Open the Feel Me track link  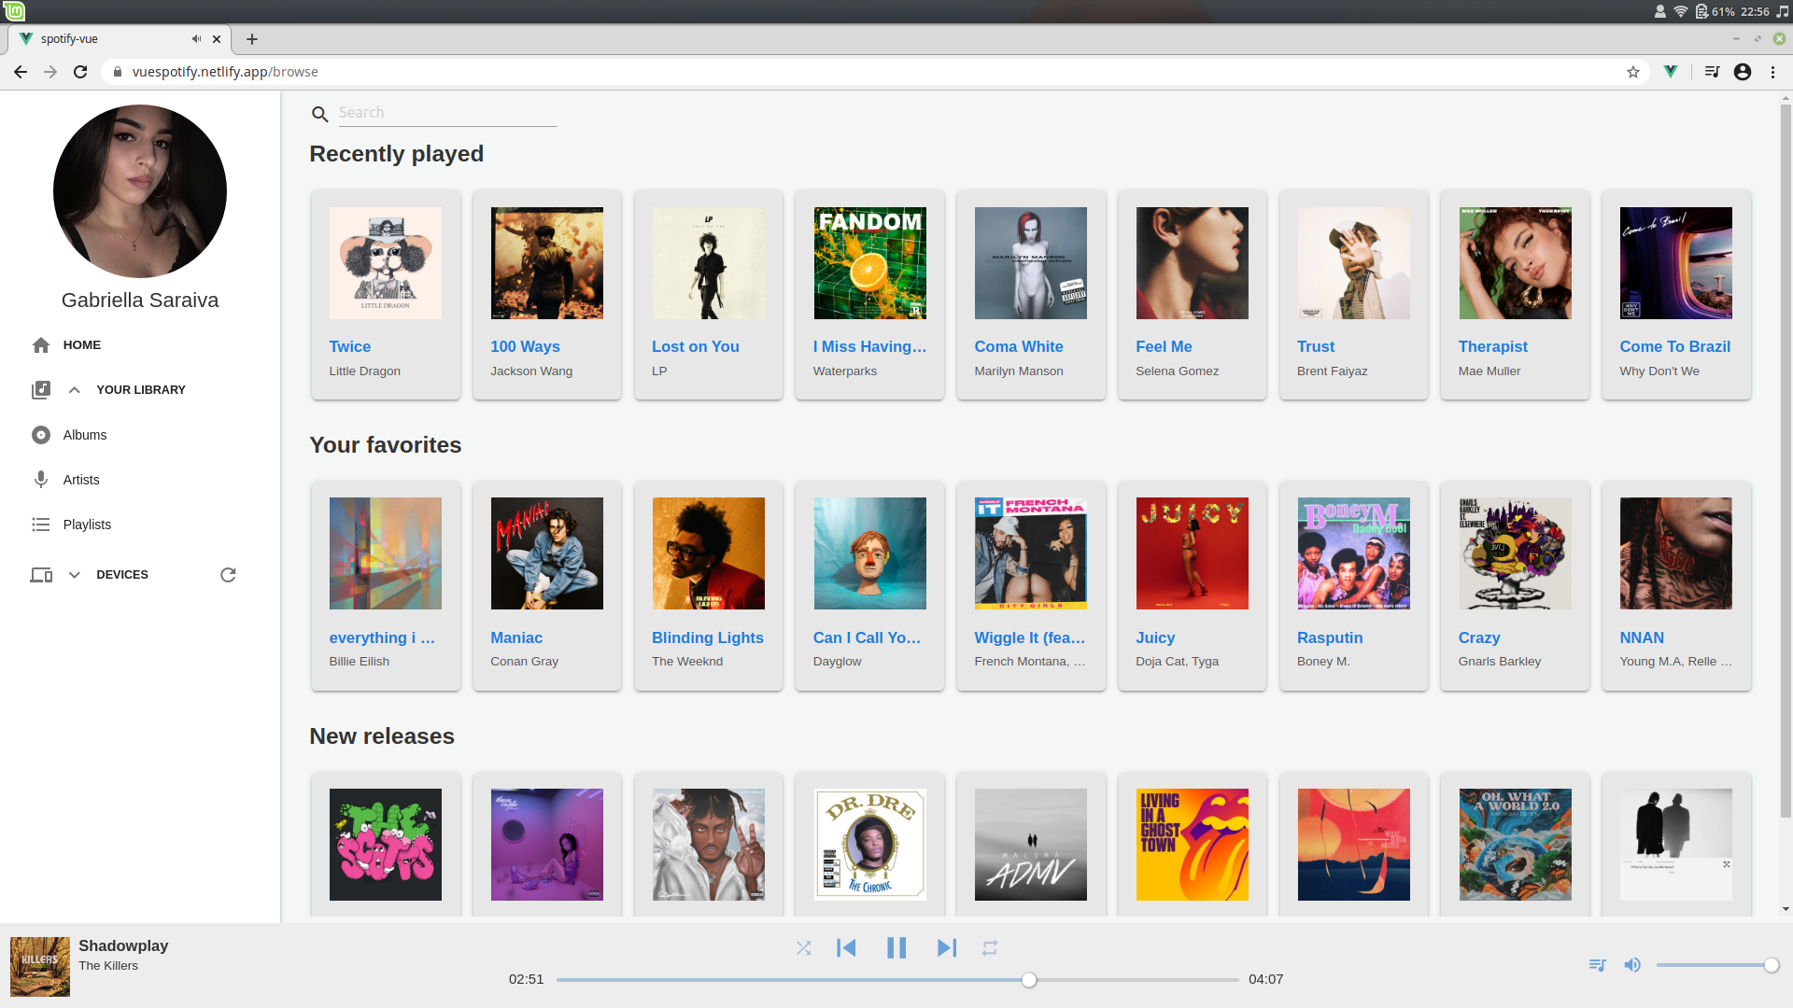click(x=1164, y=346)
